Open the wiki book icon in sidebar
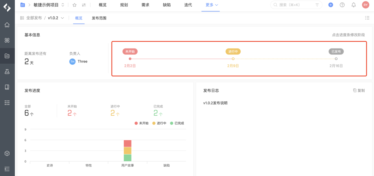374x176 pixels. (x=7, y=87)
